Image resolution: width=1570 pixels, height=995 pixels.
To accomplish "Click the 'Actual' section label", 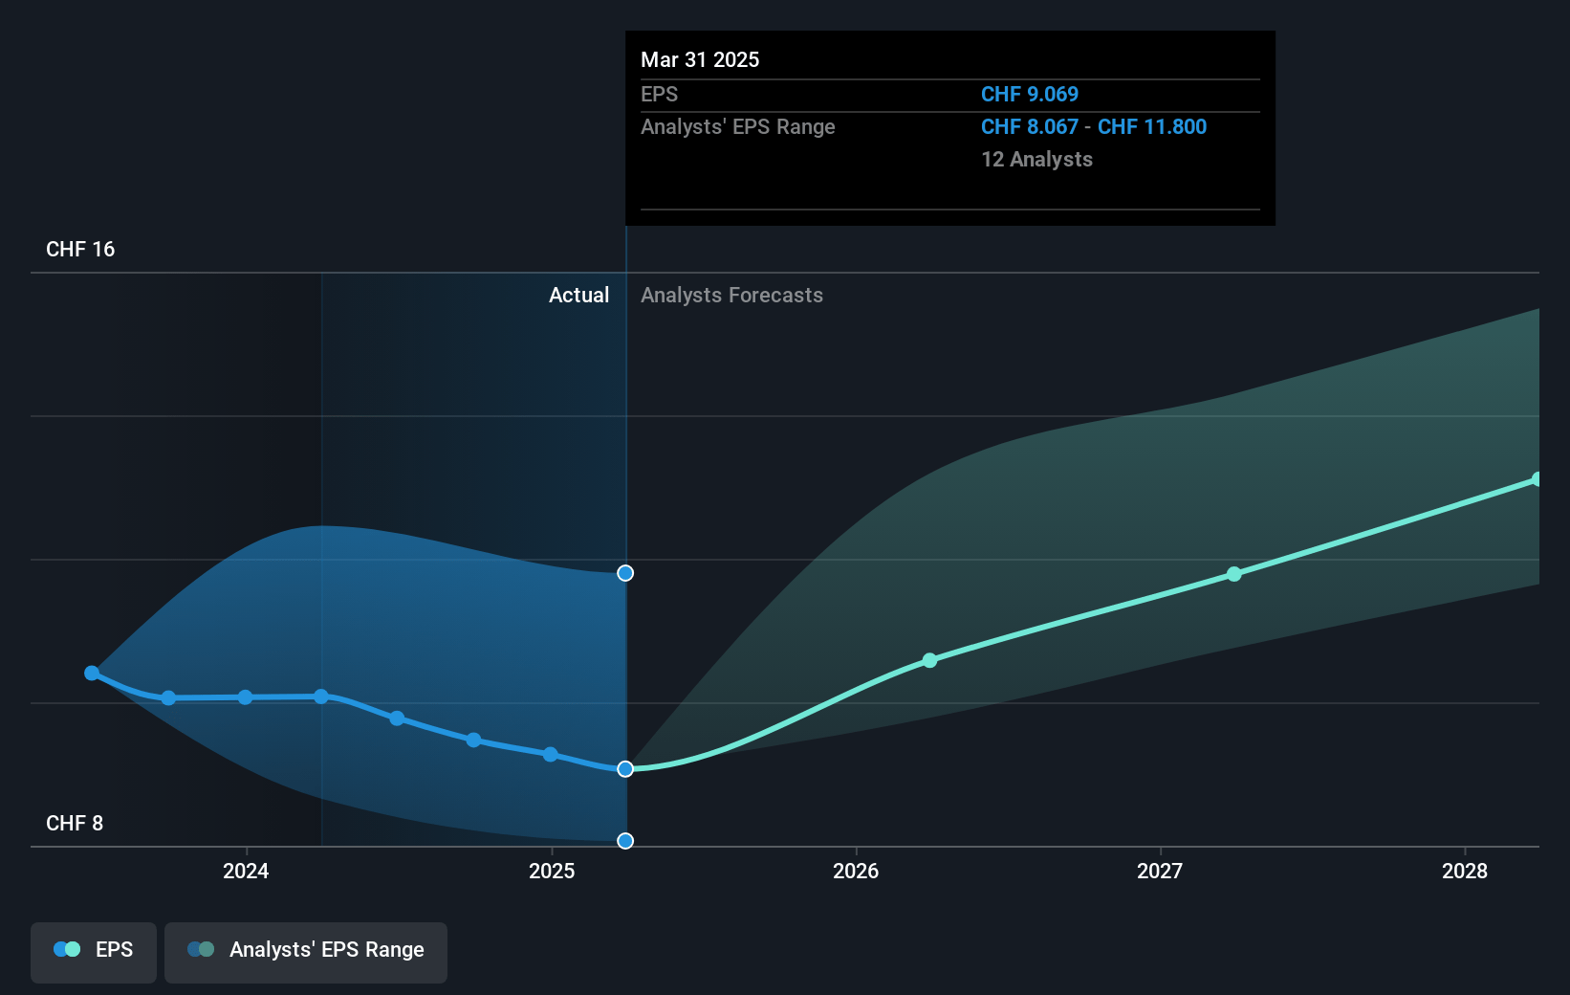I will tap(578, 296).
